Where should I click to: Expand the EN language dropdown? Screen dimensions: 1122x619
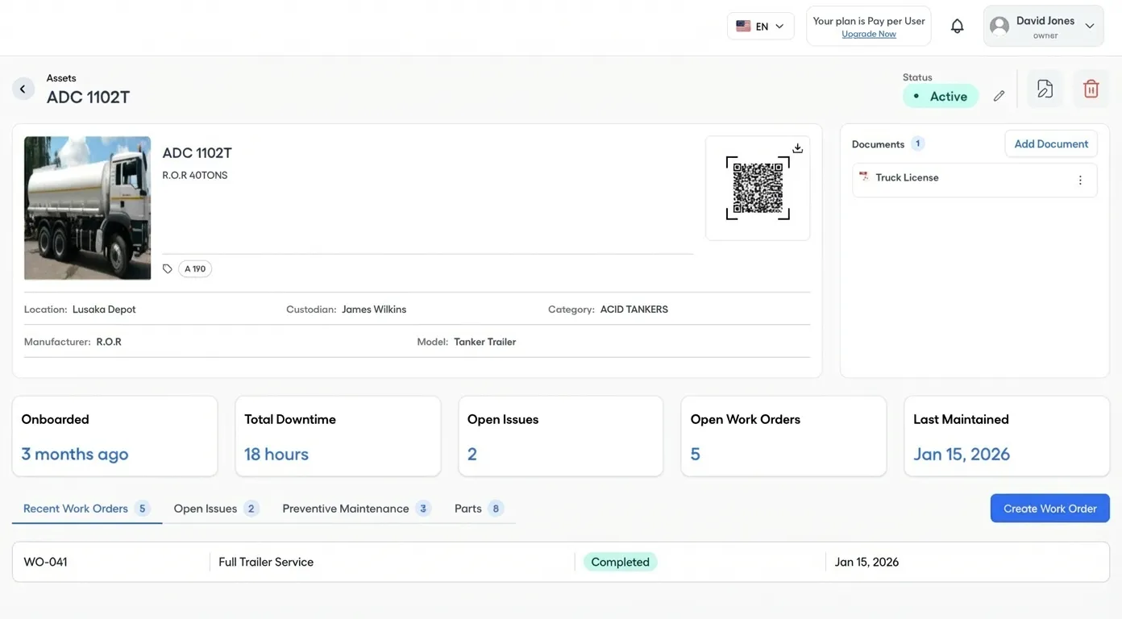pyautogui.click(x=760, y=25)
